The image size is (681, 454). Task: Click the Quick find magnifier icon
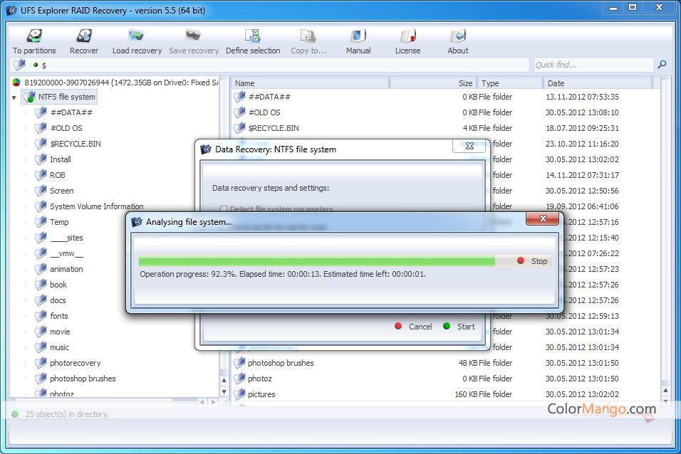pos(662,65)
